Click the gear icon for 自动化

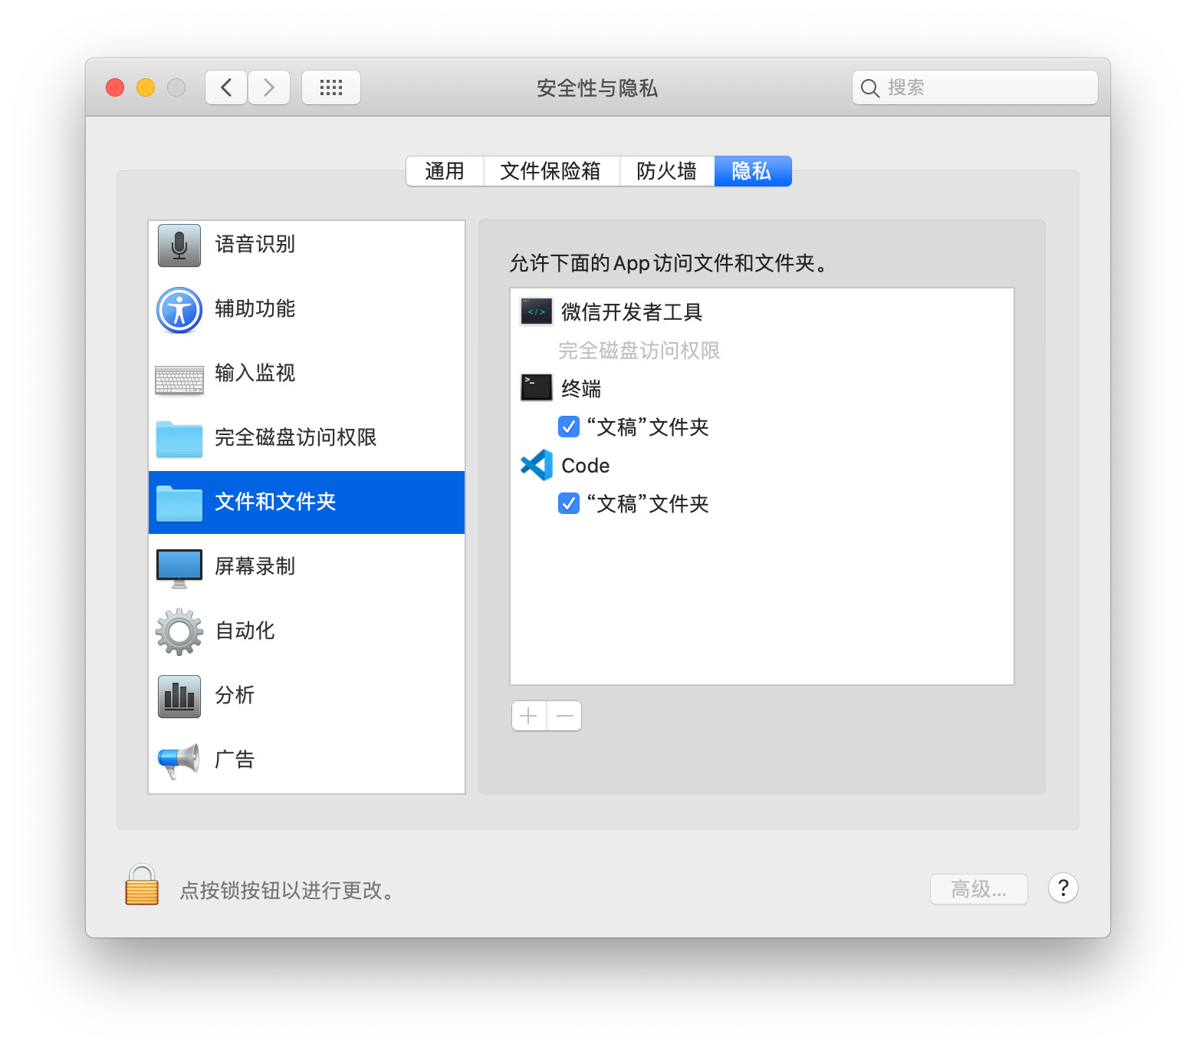pos(179,632)
